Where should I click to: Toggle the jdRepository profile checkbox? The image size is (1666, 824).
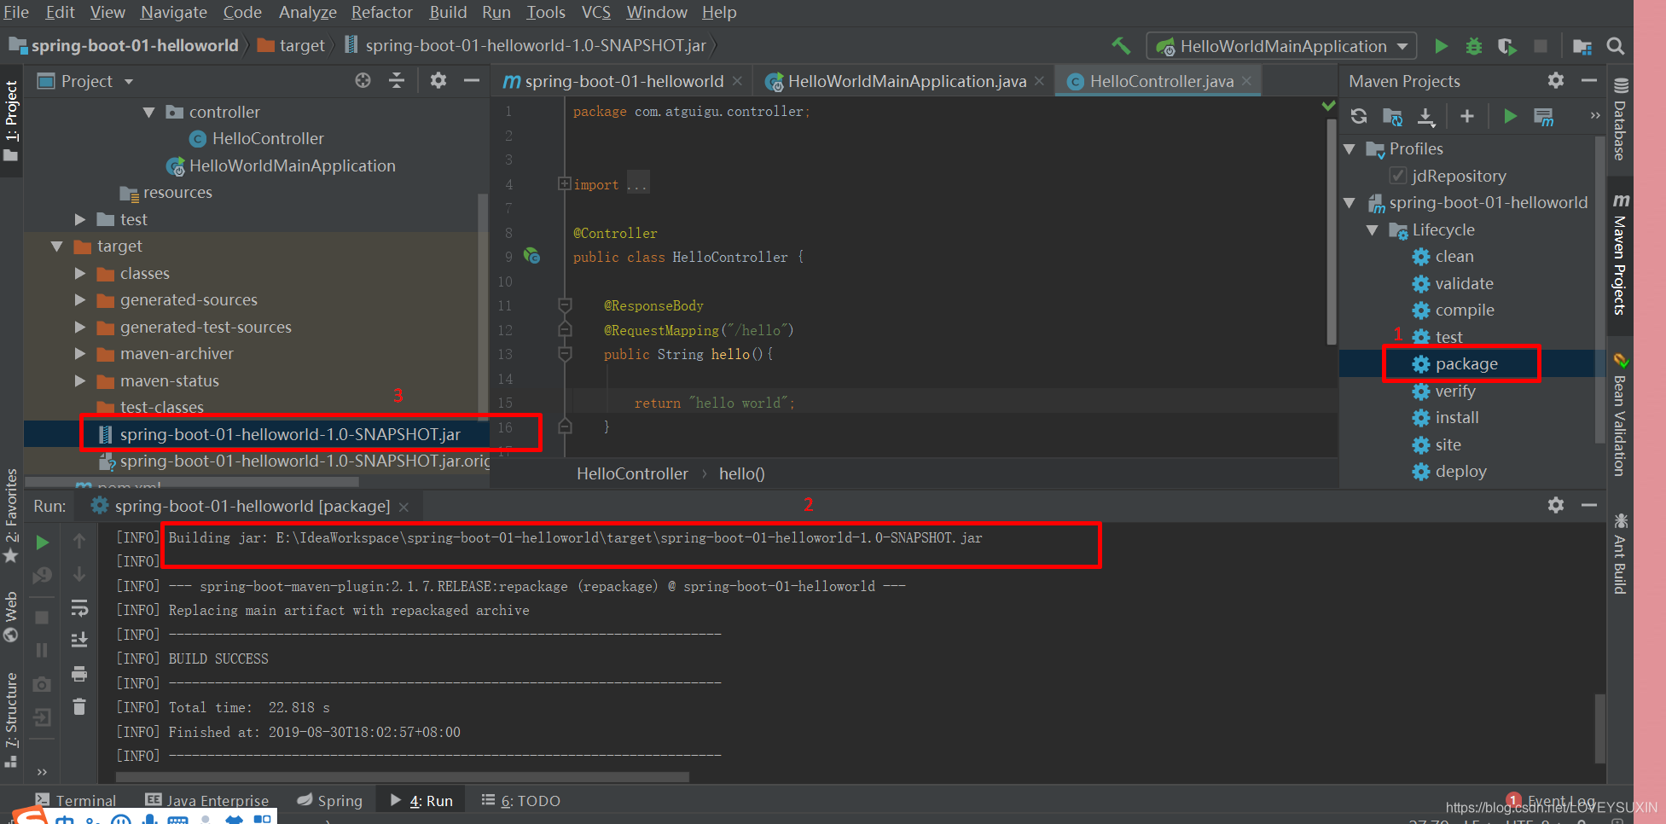(x=1398, y=176)
